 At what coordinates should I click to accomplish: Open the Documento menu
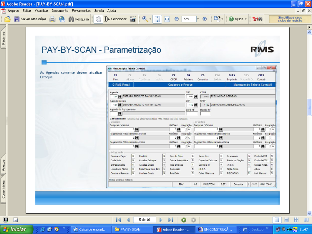click(x=60, y=11)
